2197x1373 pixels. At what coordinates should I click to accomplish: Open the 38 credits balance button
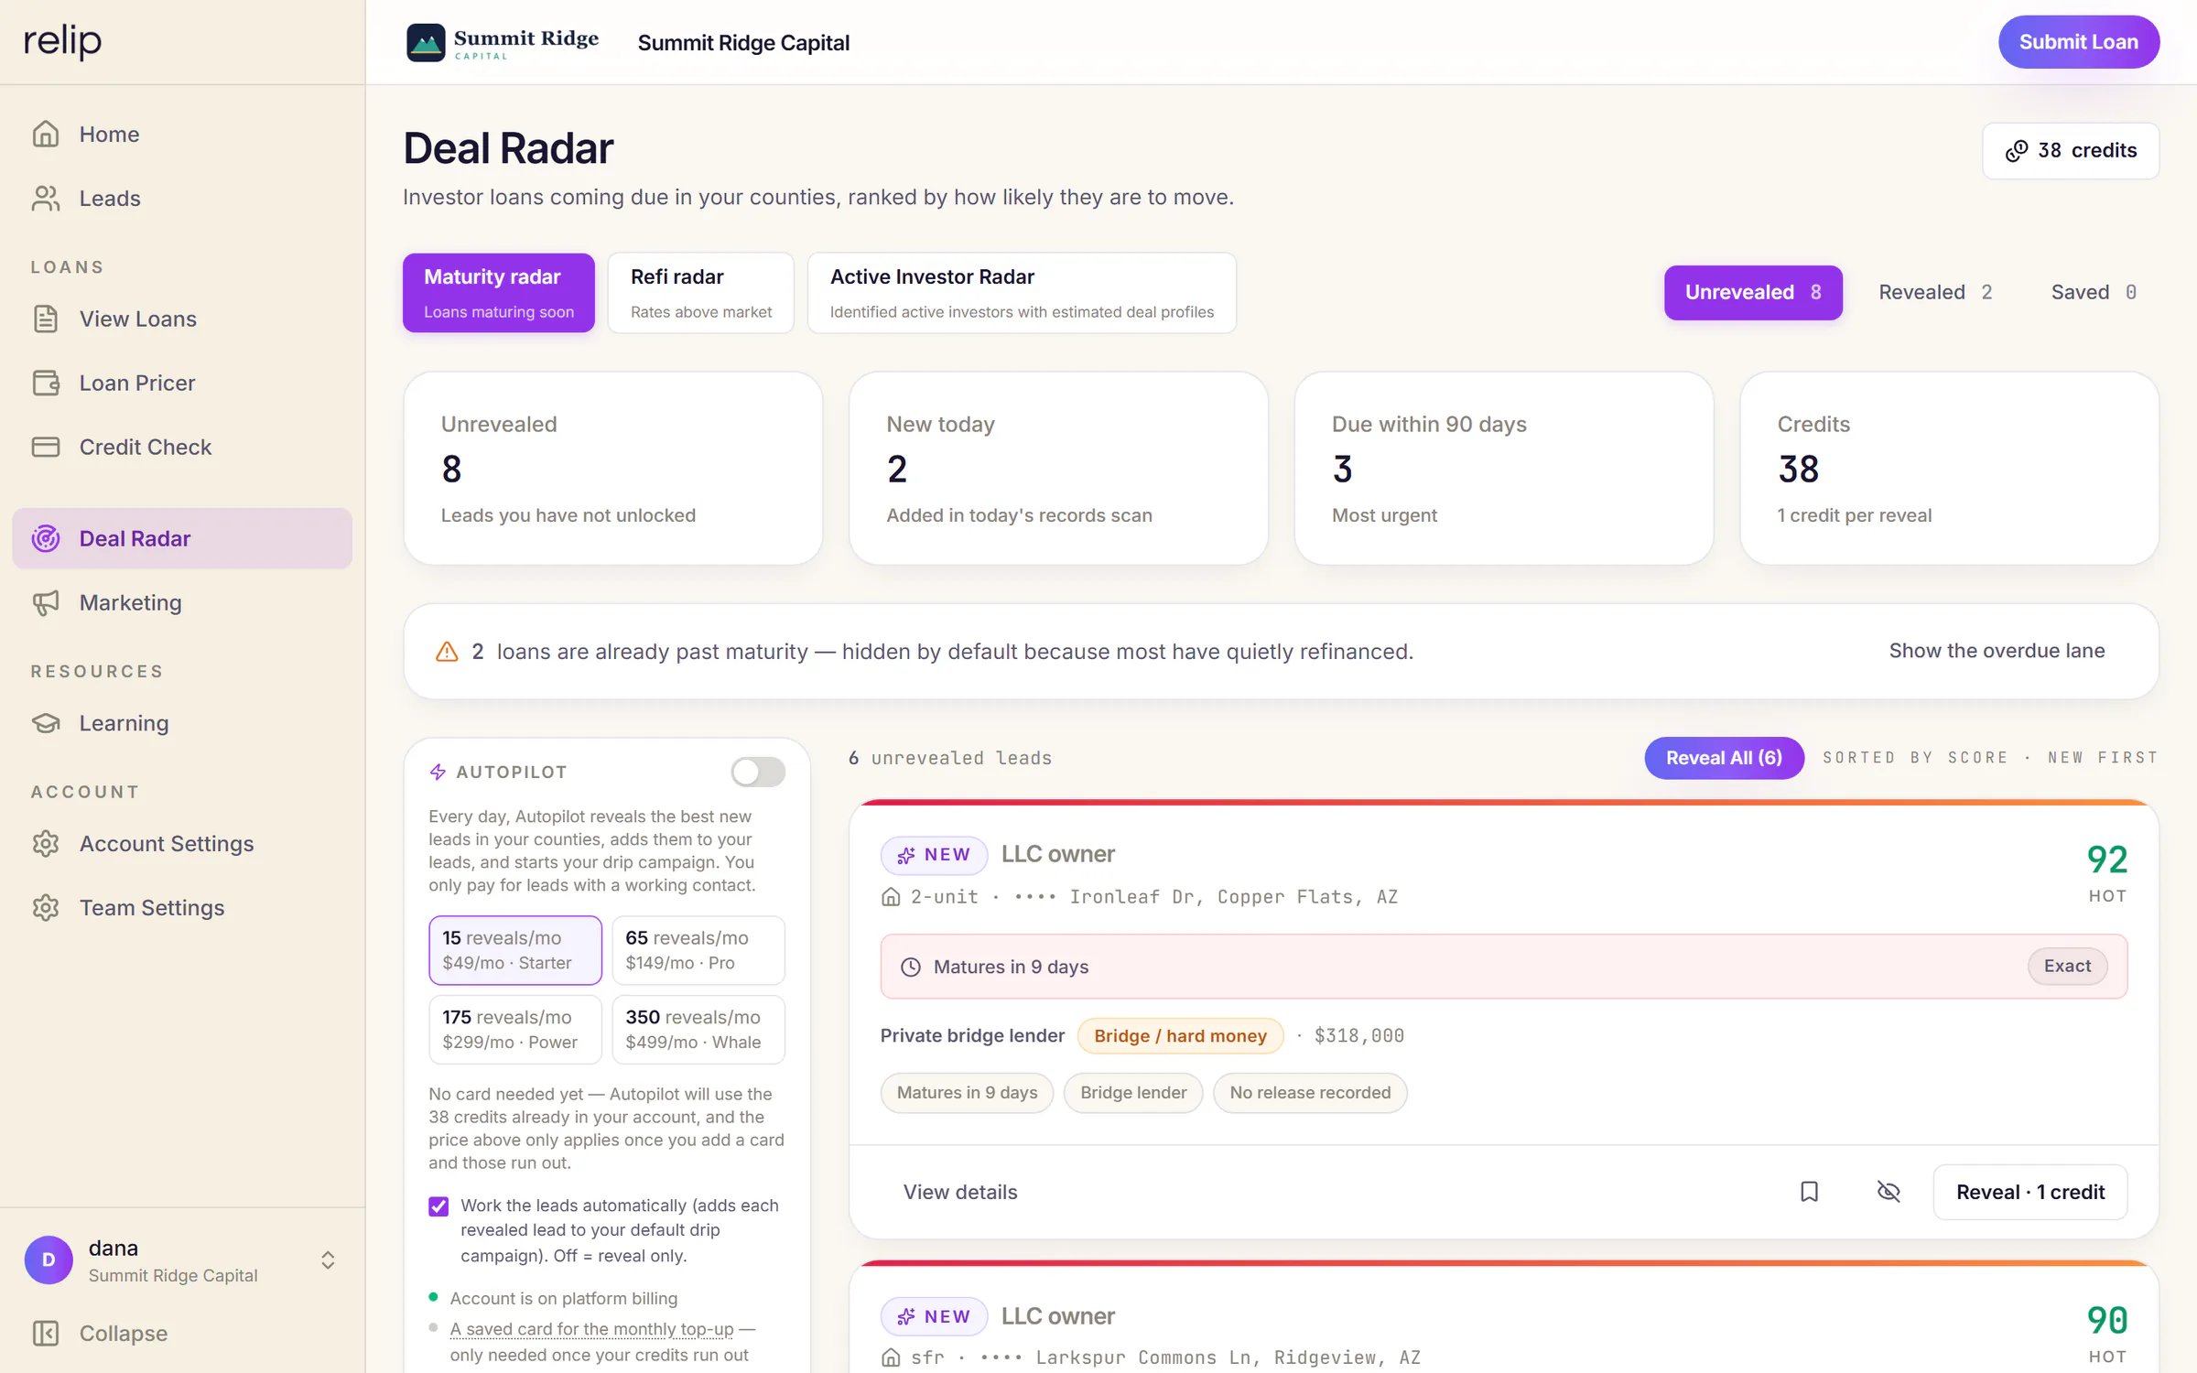coord(2071,151)
